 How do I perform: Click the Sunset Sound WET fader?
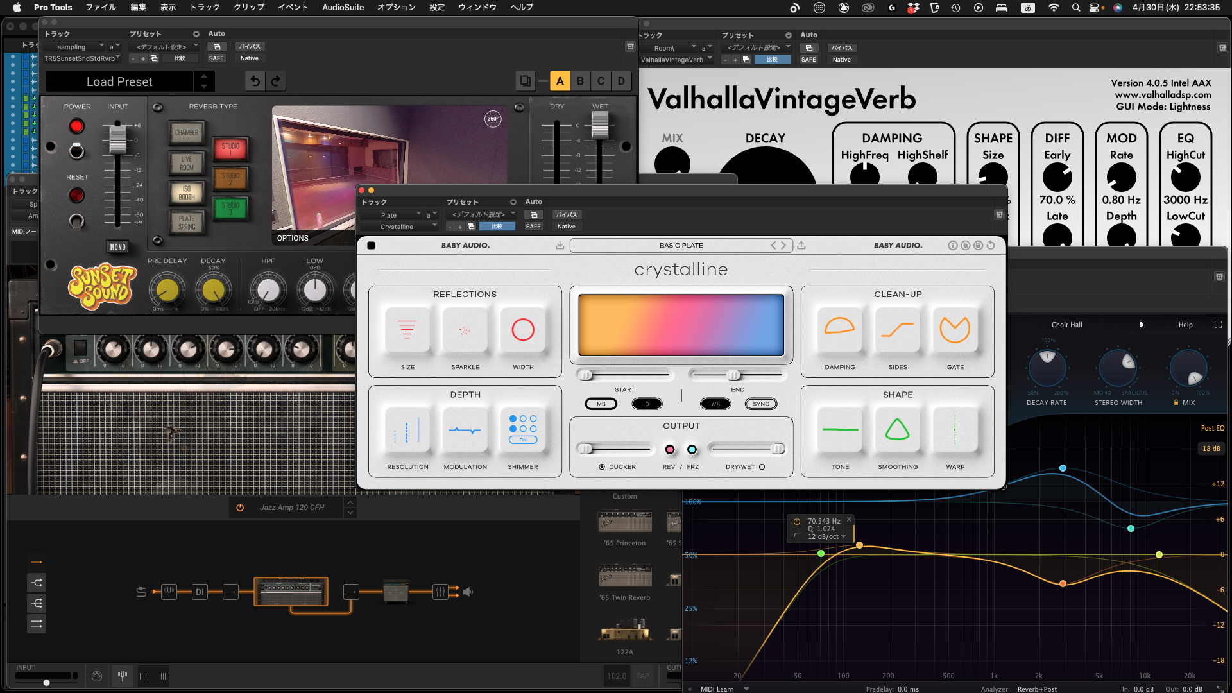click(x=600, y=125)
